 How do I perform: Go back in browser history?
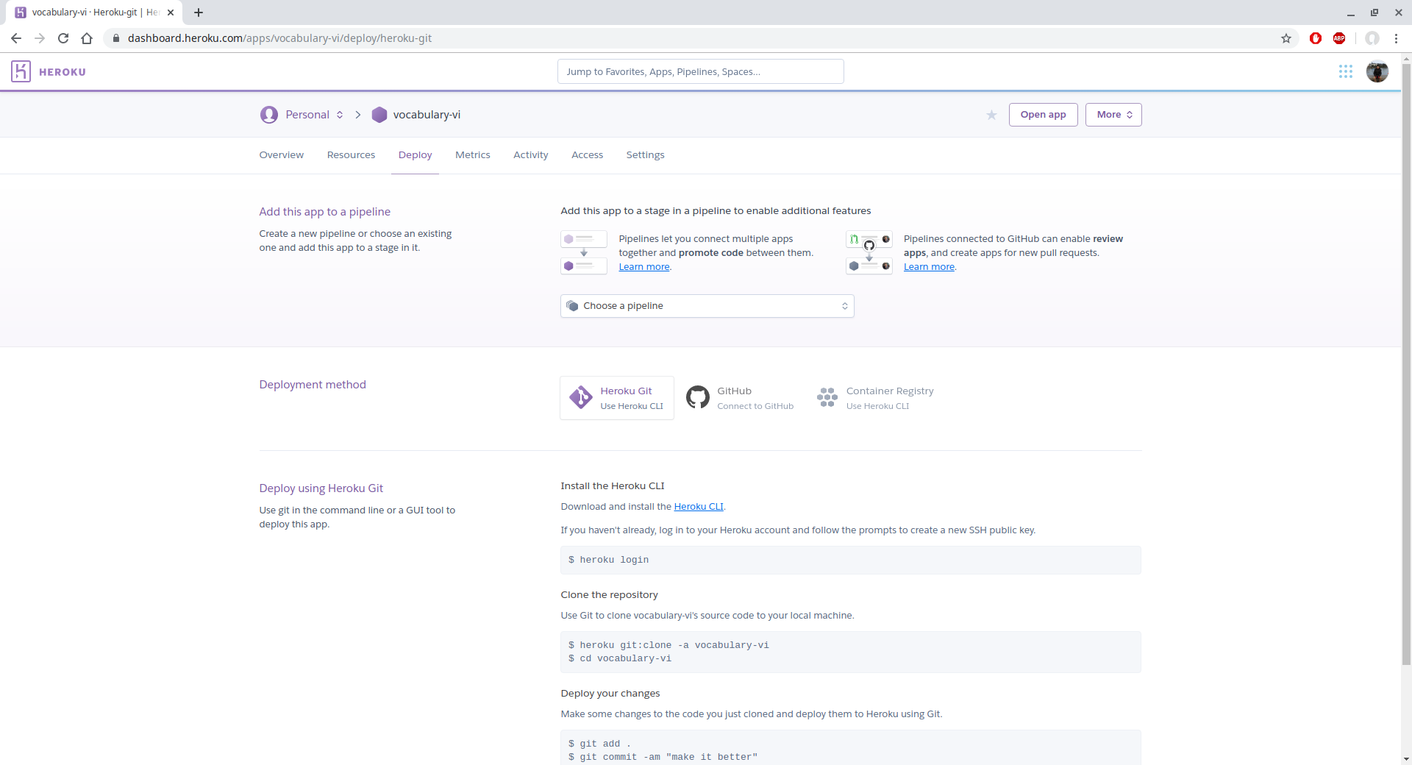tap(16, 38)
